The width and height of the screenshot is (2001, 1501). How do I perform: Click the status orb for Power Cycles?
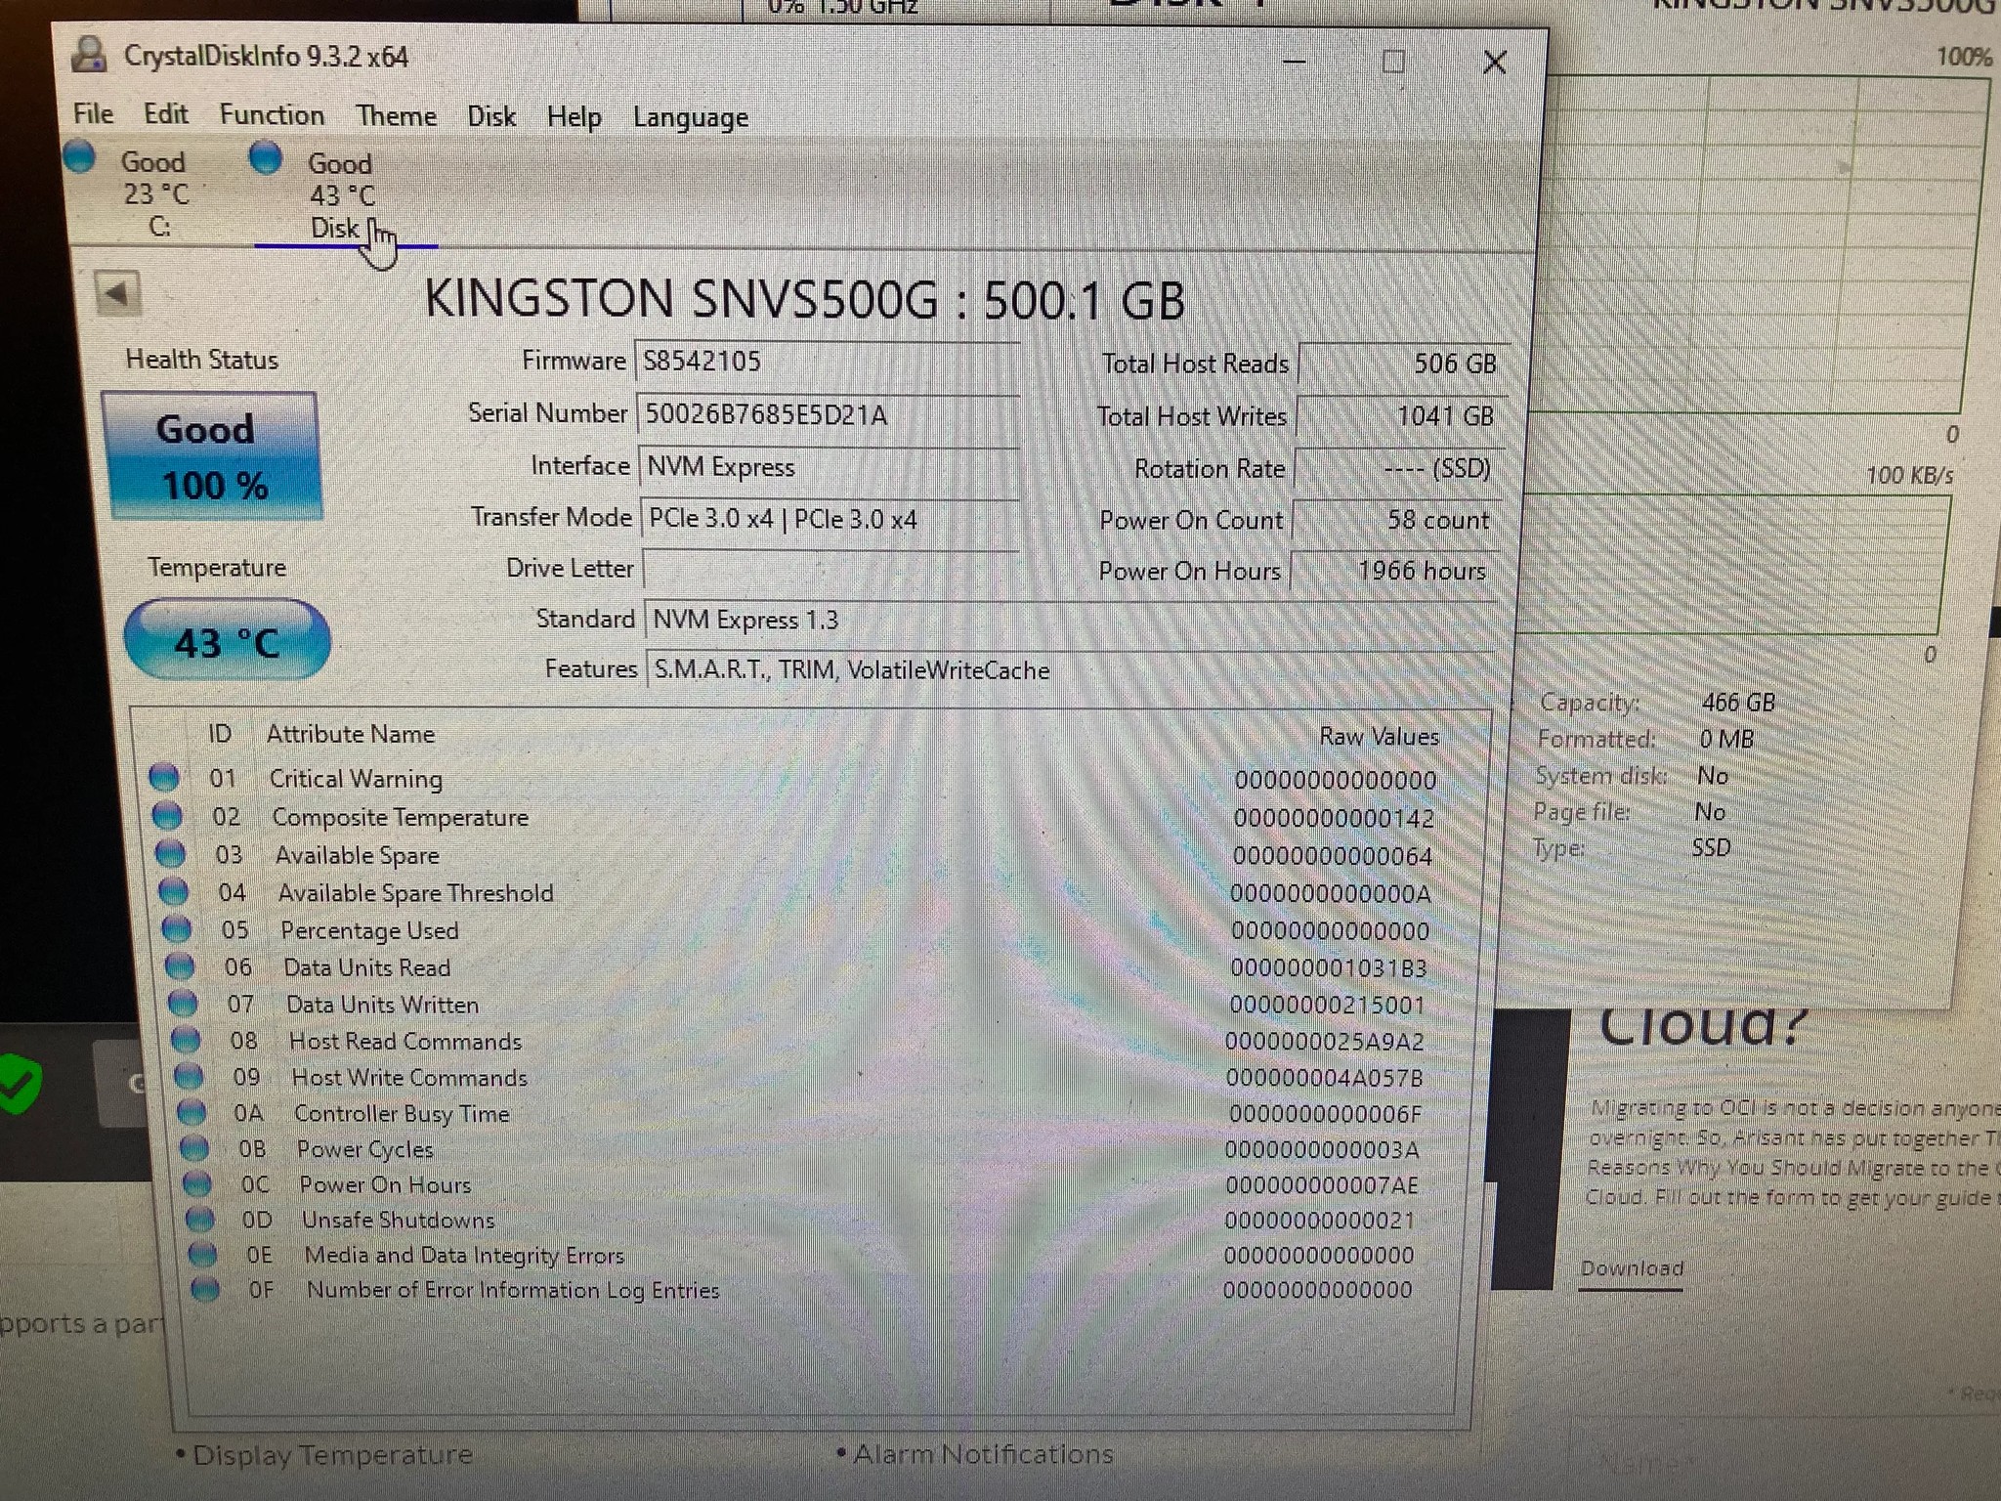pyautogui.click(x=193, y=1147)
